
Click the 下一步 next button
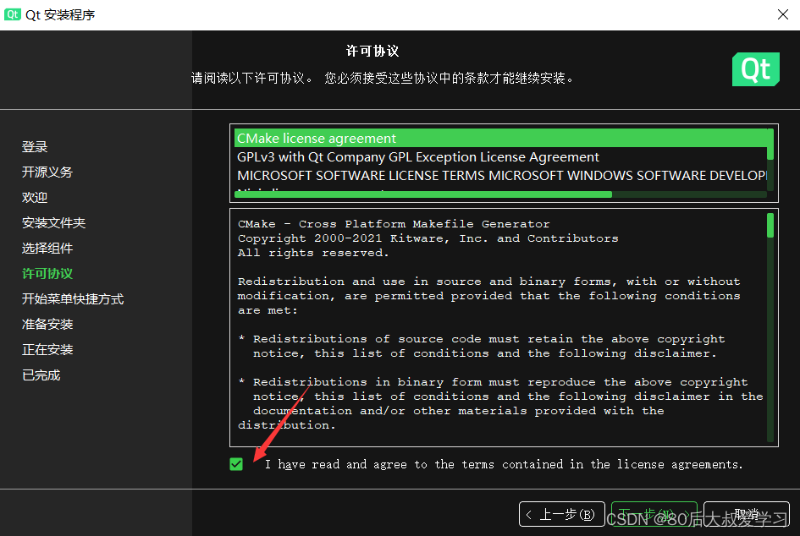point(654,514)
